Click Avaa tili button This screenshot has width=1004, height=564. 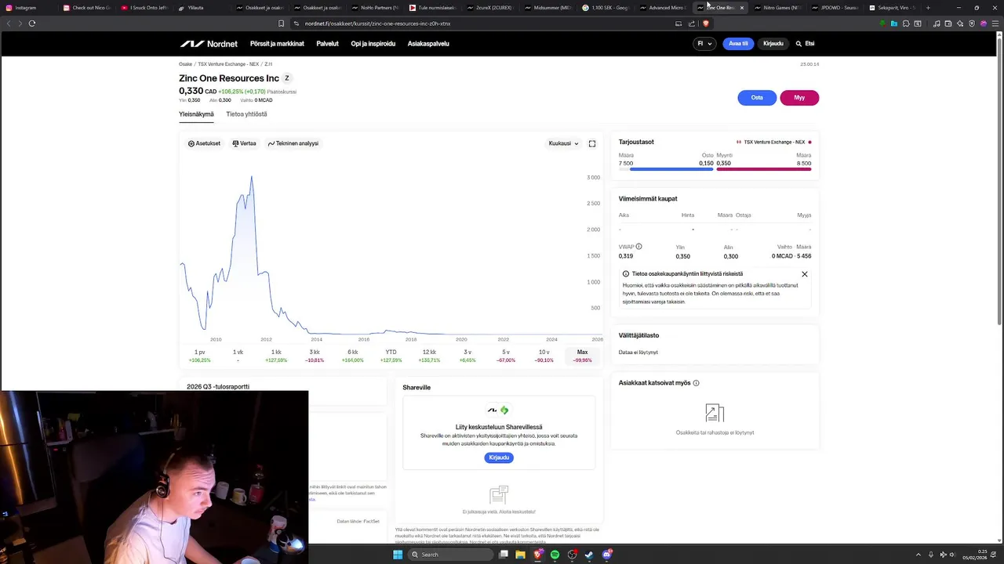(738, 44)
